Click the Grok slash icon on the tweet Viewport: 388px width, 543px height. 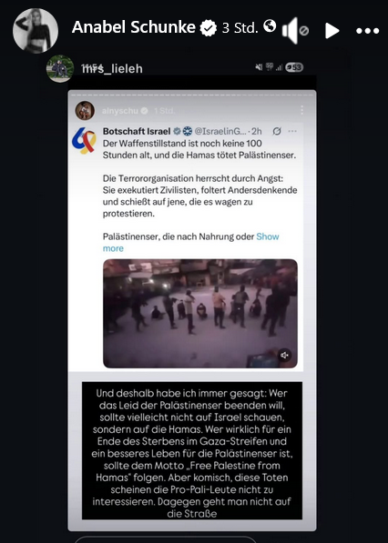(x=277, y=131)
